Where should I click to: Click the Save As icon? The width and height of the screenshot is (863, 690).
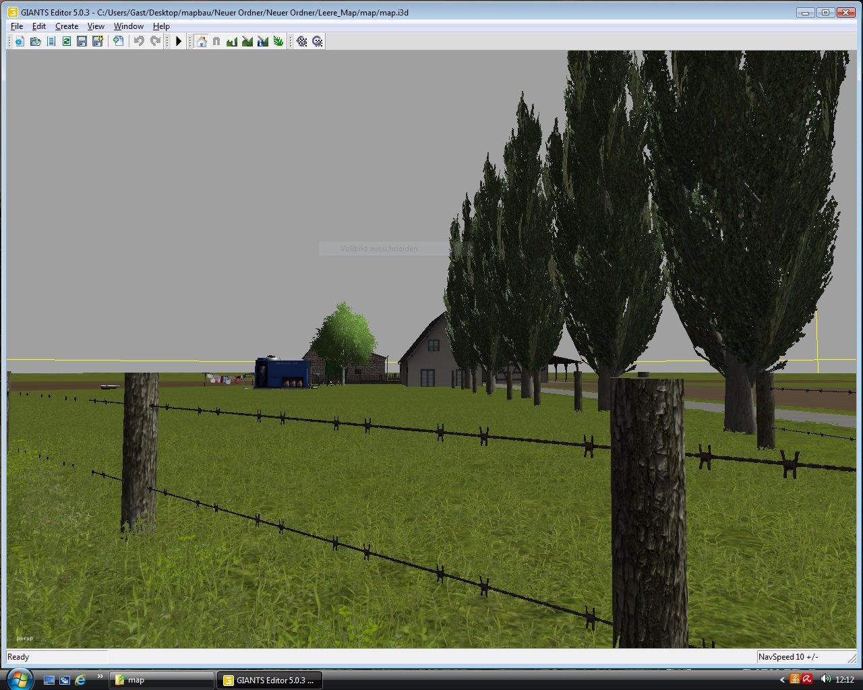point(98,42)
